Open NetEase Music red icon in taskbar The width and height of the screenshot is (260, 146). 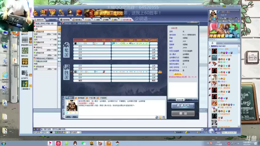(58, 143)
